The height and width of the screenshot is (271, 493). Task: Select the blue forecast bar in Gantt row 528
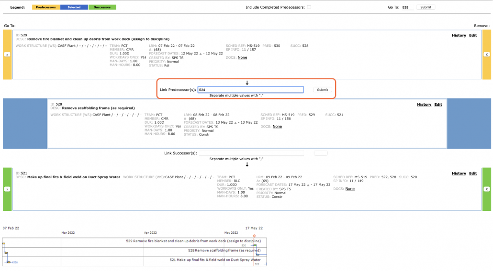click(258, 255)
